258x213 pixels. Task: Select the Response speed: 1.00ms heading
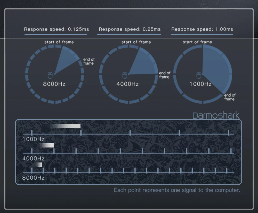pyautogui.click(x=202, y=29)
